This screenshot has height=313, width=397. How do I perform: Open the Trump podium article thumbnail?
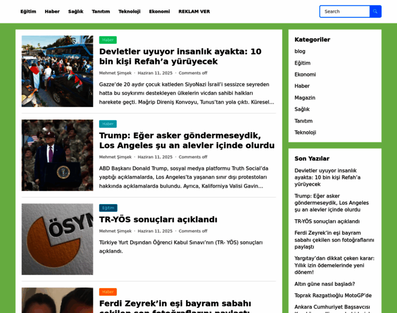coord(57,155)
